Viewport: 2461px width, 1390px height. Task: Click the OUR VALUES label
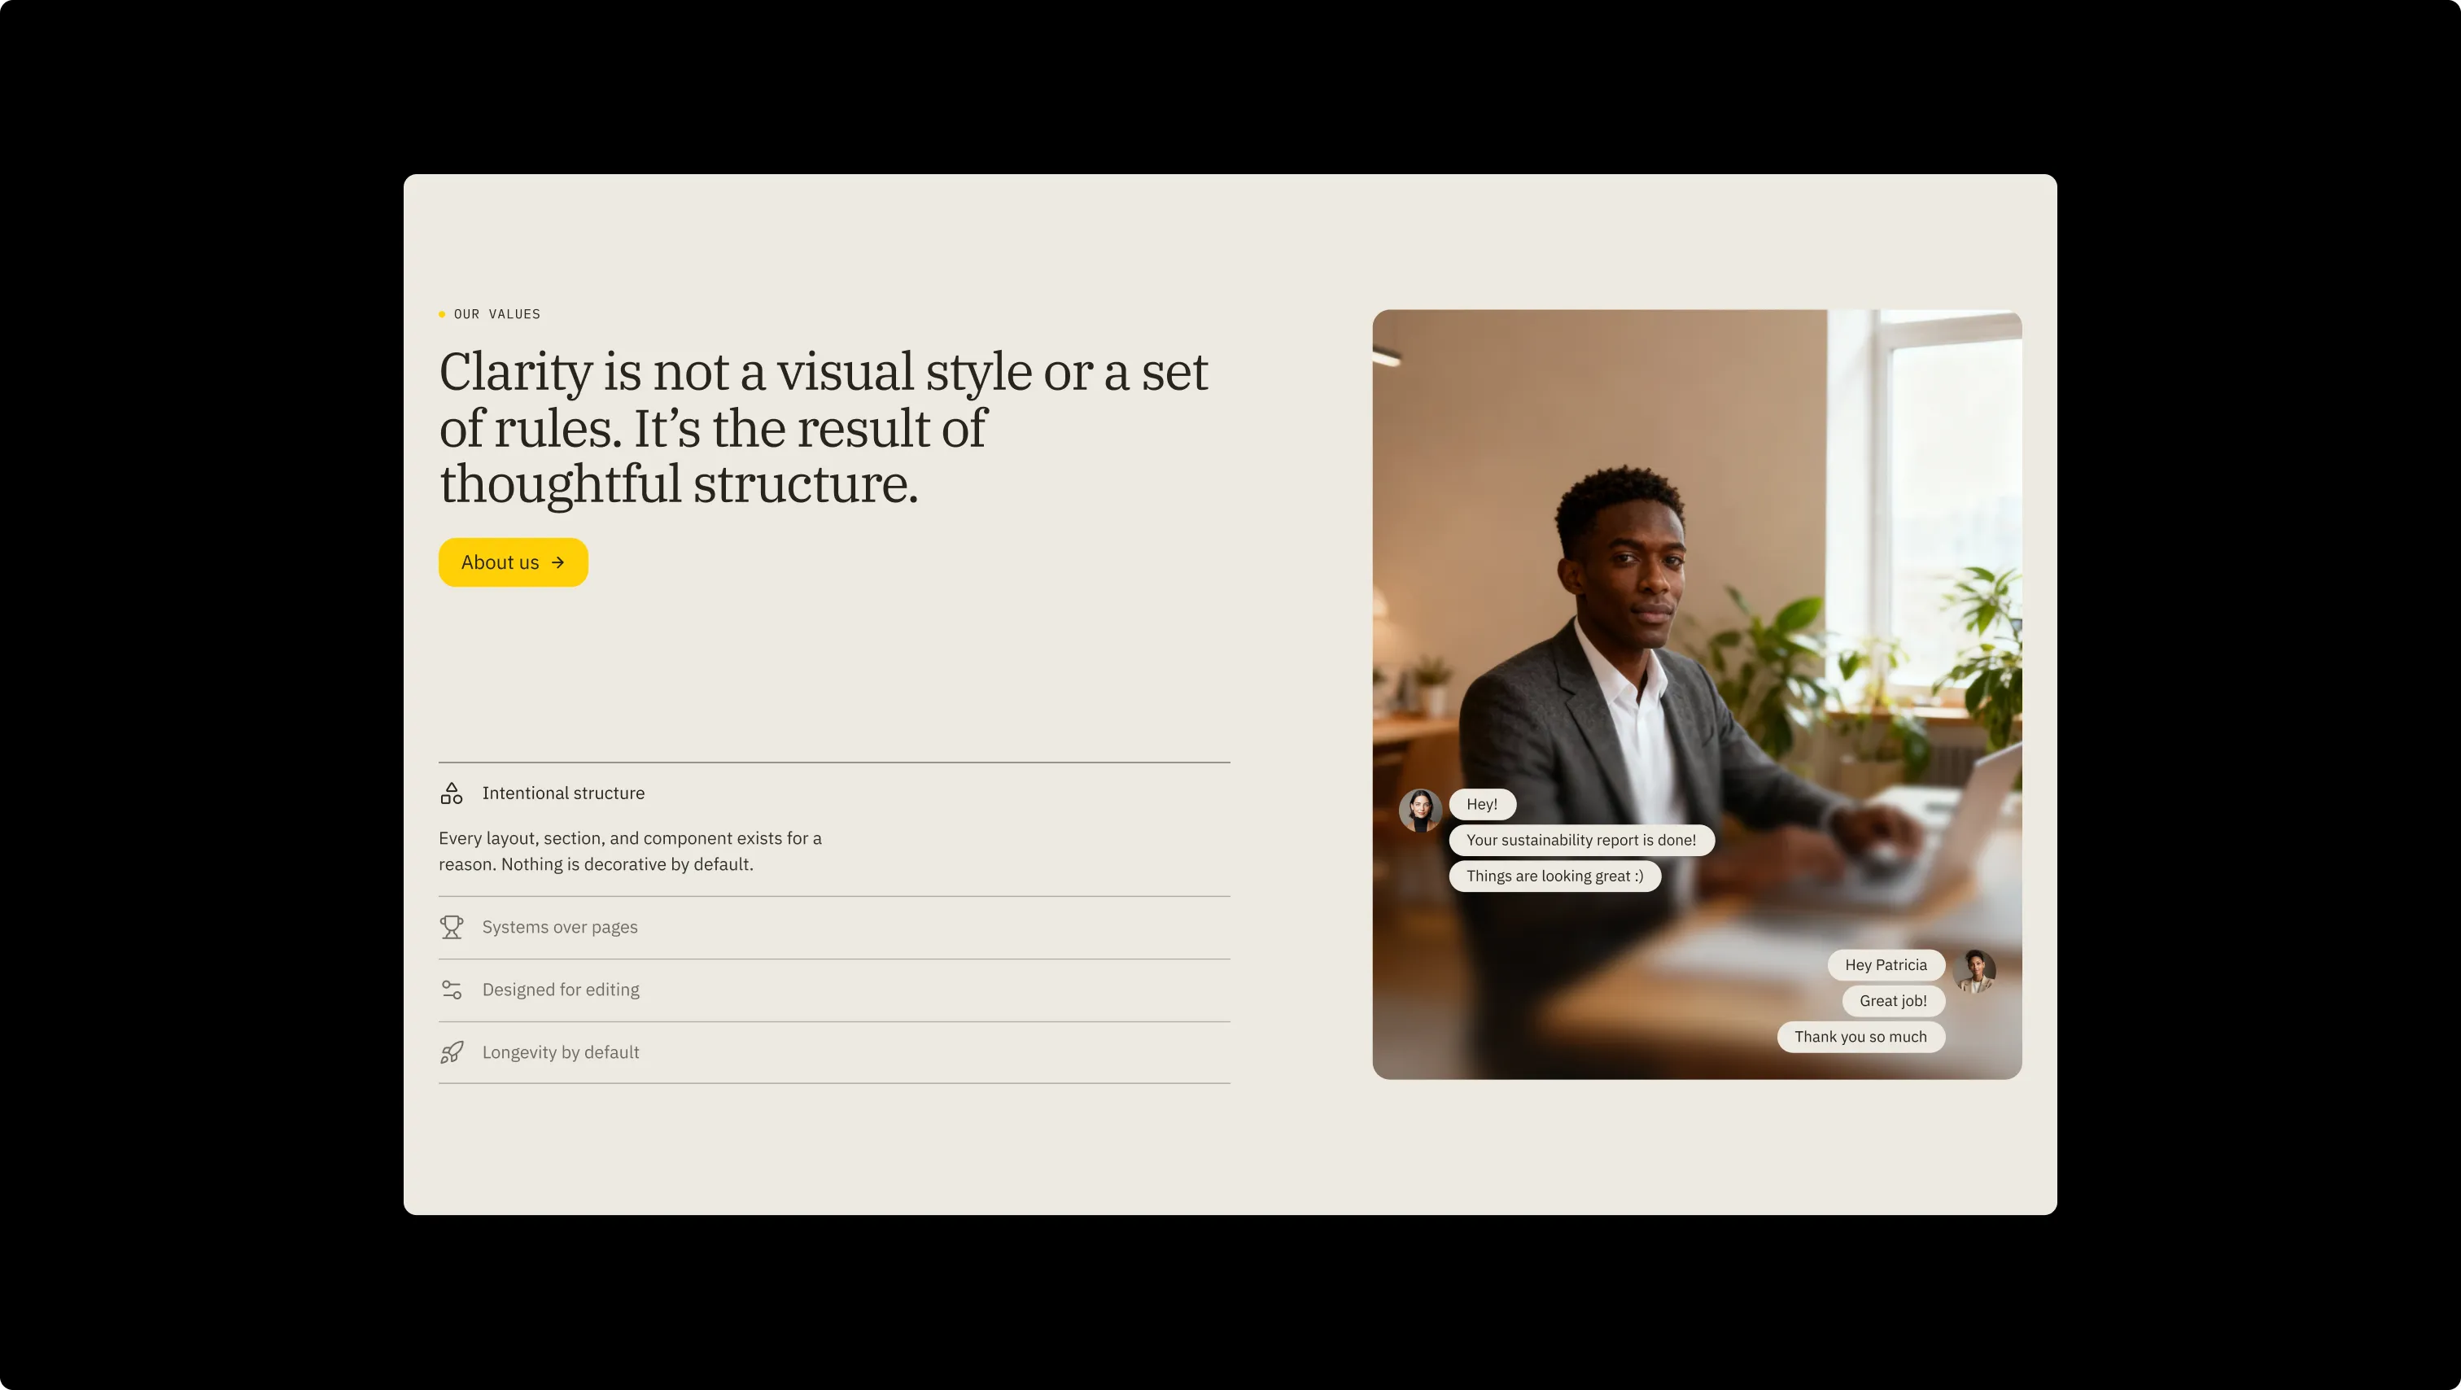[496, 314]
